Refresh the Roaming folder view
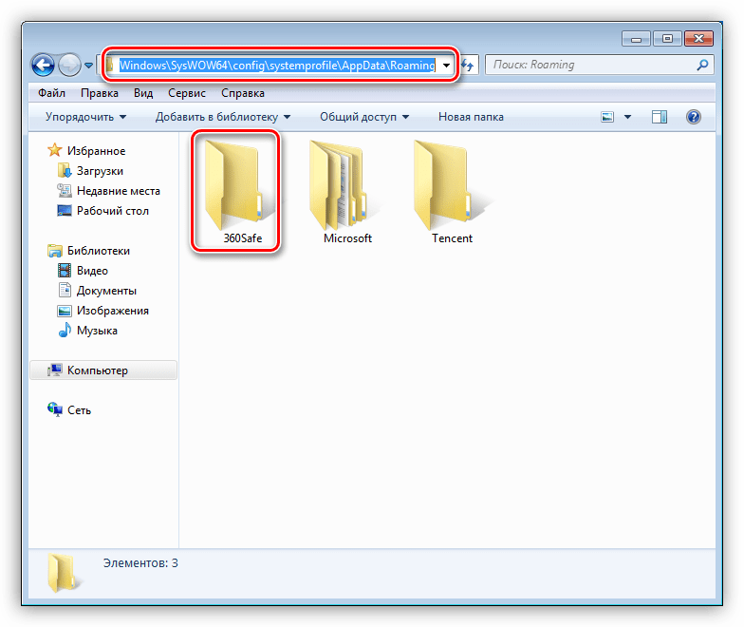744x627 pixels. point(469,65)
